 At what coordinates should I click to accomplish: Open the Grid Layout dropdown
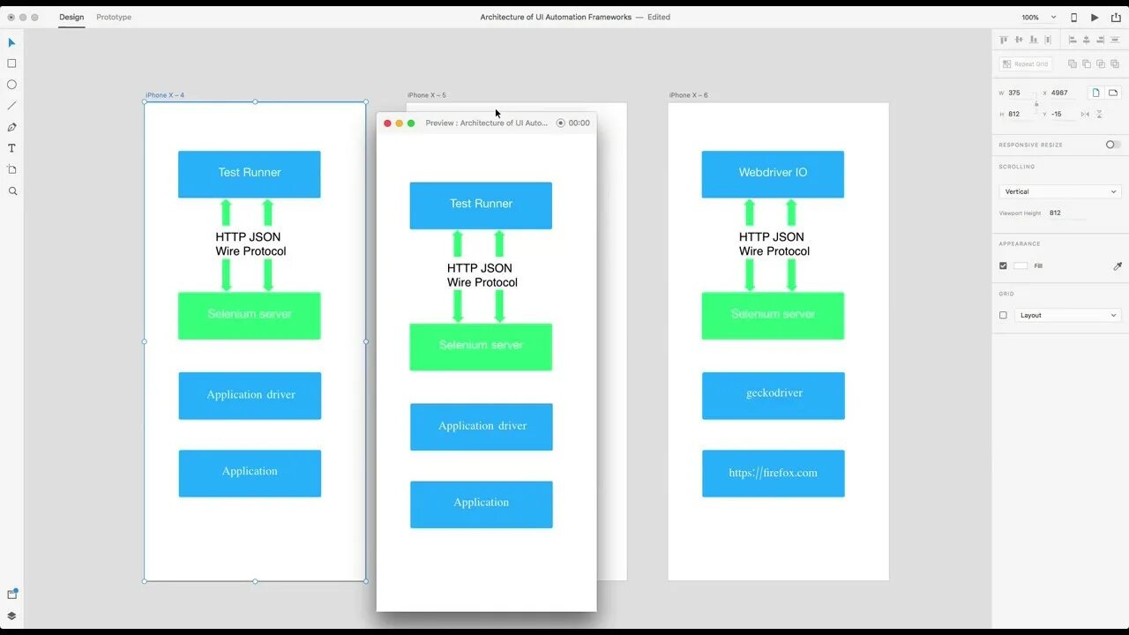coord(1067,315)
